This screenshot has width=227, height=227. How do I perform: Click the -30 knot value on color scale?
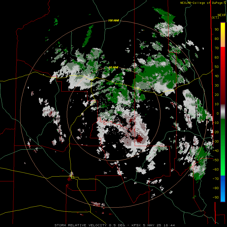(x=216, y=141)
